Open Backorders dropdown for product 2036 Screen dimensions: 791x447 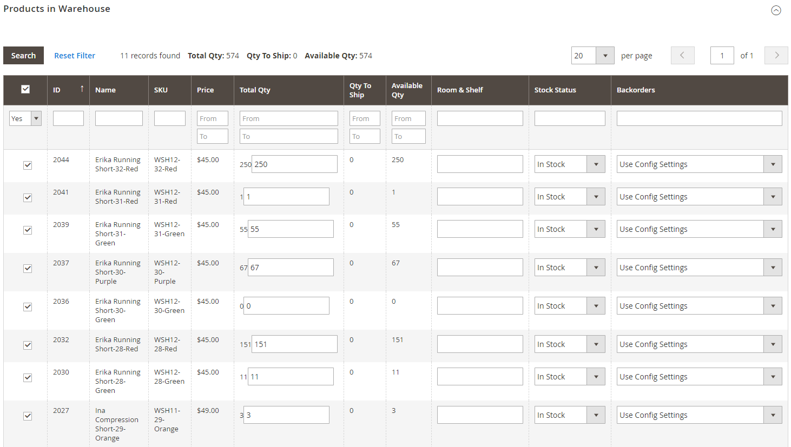[699, 306]
